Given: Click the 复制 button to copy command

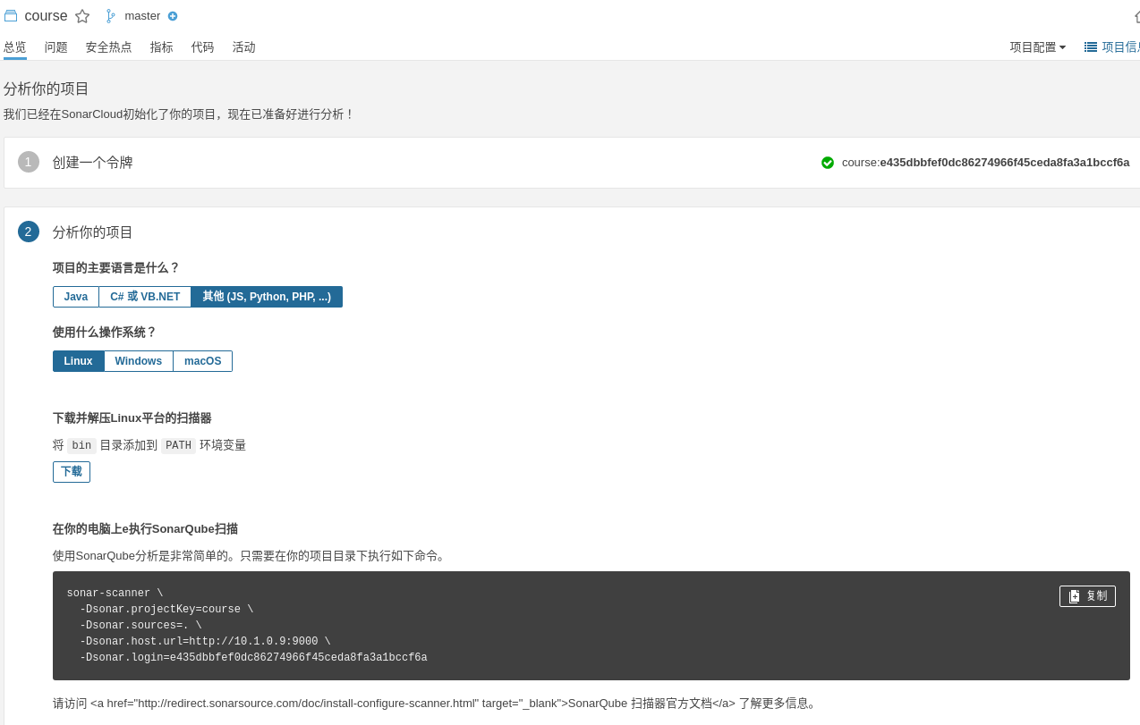Looking at the screenshot, I should pos(1087,596).
